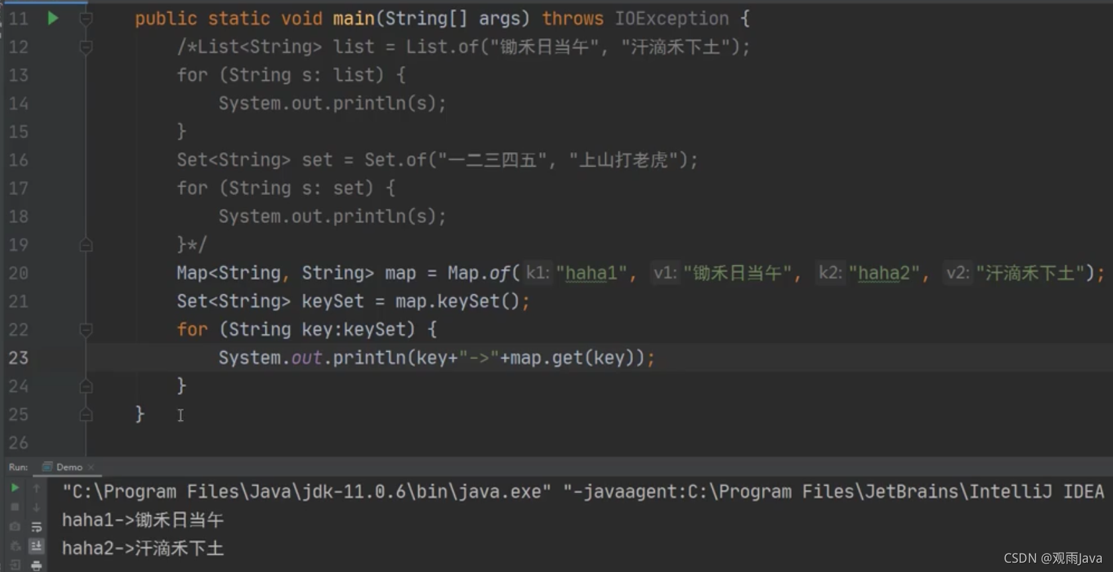Click 'List.of(' in commented line 12
The width and height of the screenshot is (1113, 572).
(x=447, y=47)
